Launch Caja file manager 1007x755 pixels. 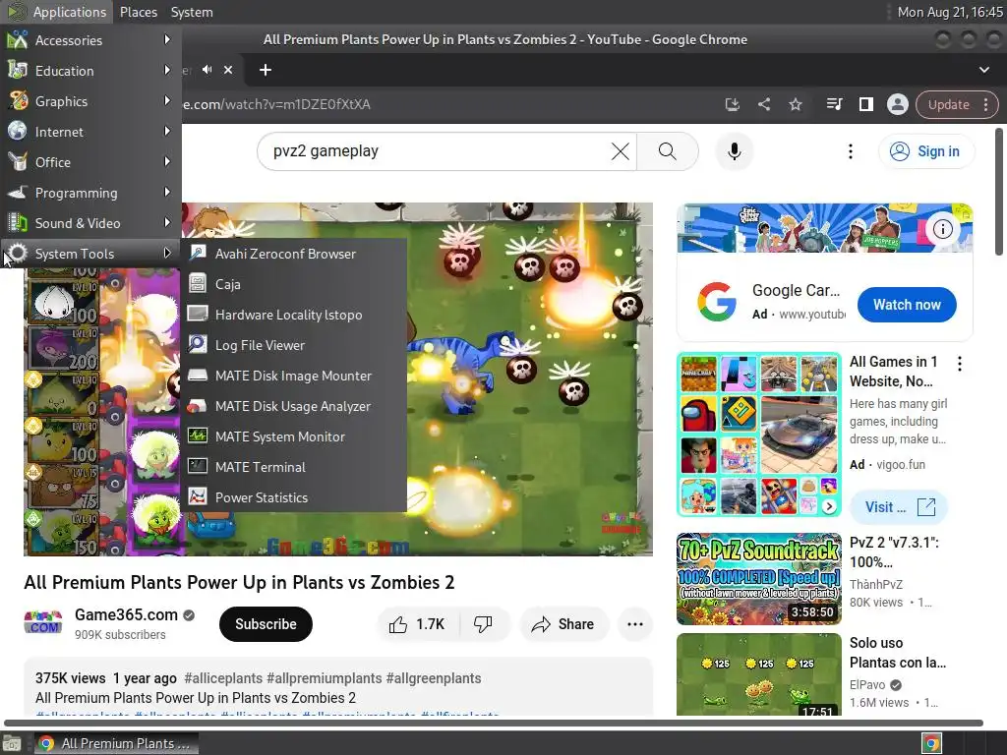tap(294, 284)
